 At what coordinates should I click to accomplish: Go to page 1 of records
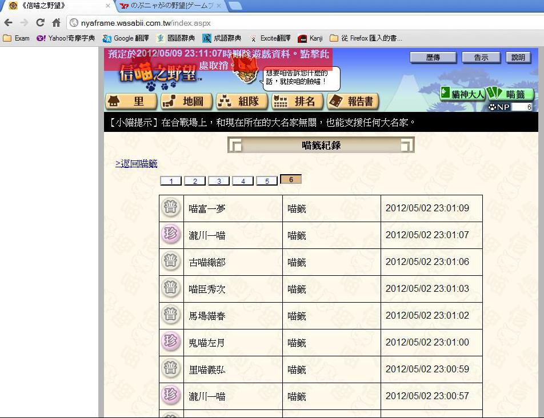click(x=171, y=181)
